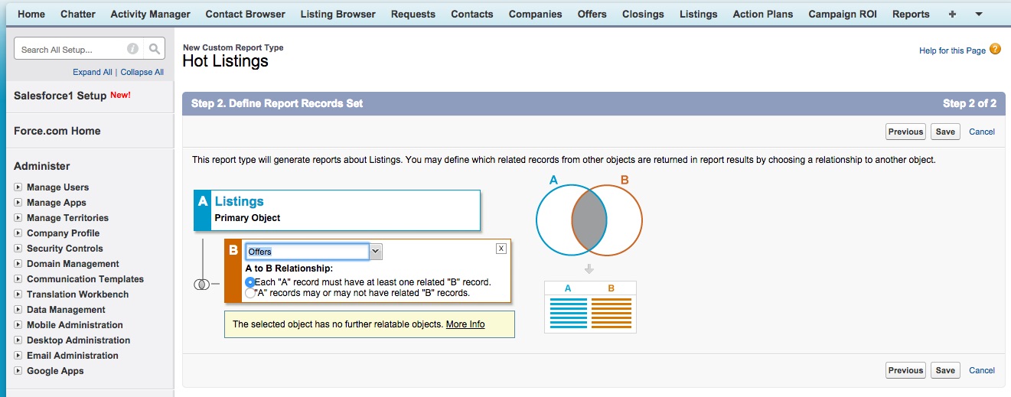Open Listing Browser tab

(338, 14)
